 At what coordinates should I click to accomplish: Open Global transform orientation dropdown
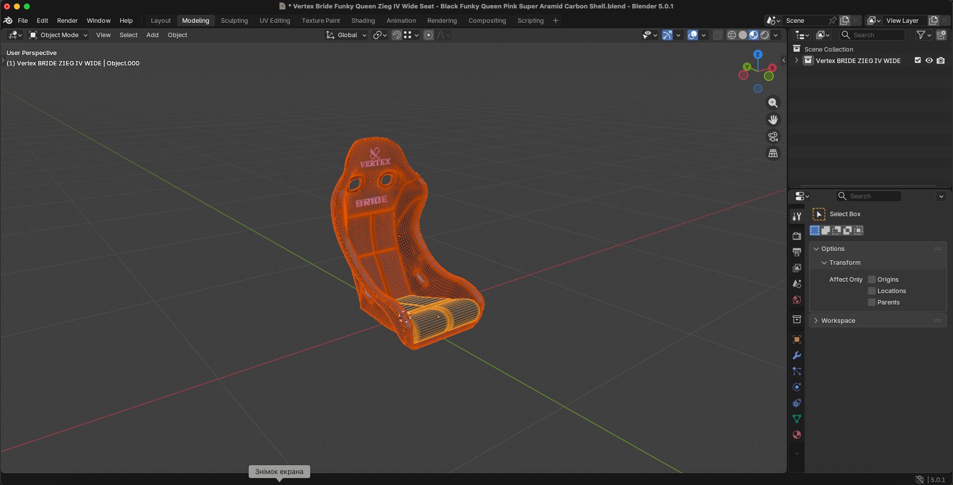(346, 35)
